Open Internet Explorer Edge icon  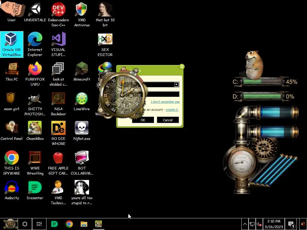click(x=35, y=44)
